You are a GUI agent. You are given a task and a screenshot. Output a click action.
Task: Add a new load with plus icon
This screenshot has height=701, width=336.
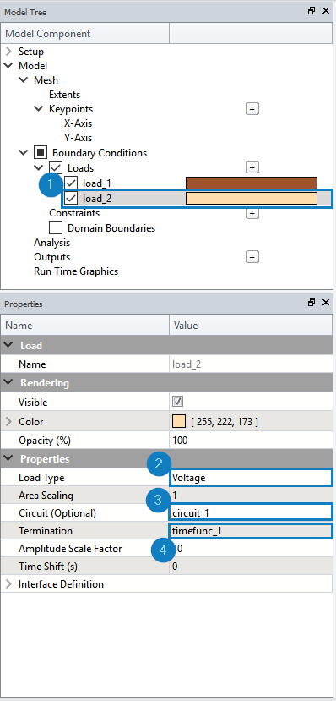252,167
